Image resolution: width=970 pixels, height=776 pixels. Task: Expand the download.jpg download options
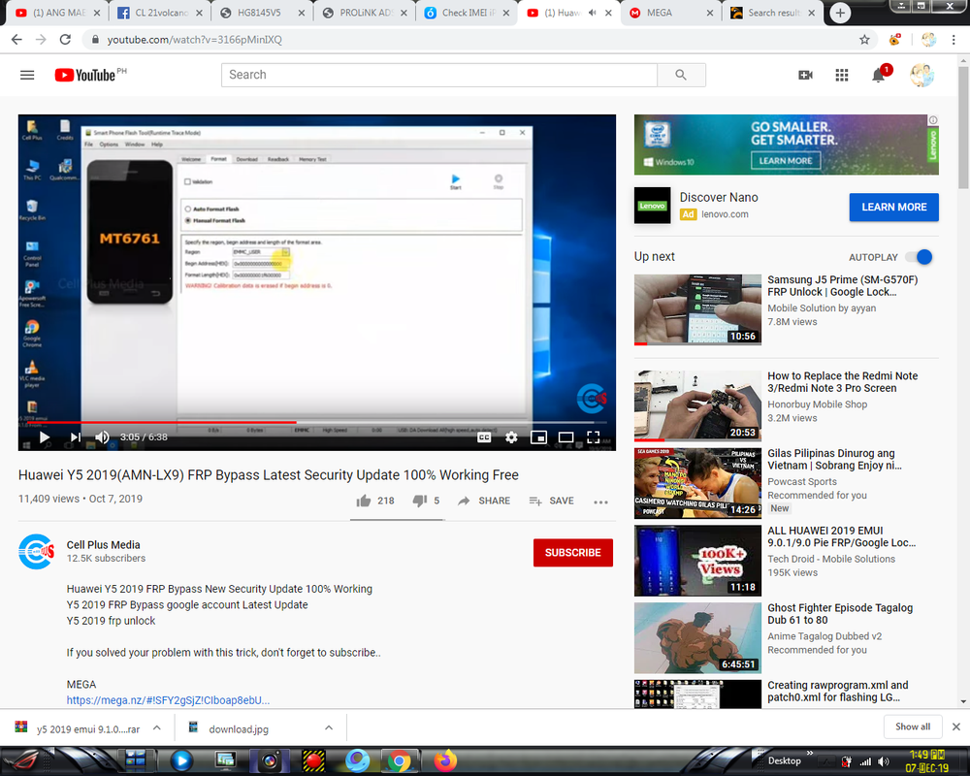(329, 727)
